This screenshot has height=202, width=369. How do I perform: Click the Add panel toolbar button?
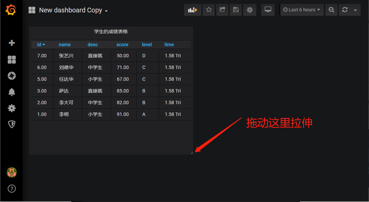[x=193, y=10]
